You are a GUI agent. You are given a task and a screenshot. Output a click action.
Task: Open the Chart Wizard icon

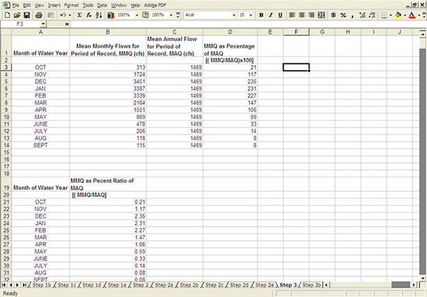click(x=111, y=14)
